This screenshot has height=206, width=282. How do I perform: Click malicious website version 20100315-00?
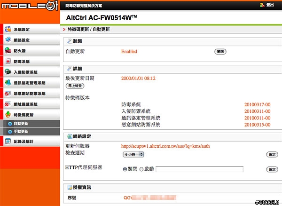[x=258, y=125]
